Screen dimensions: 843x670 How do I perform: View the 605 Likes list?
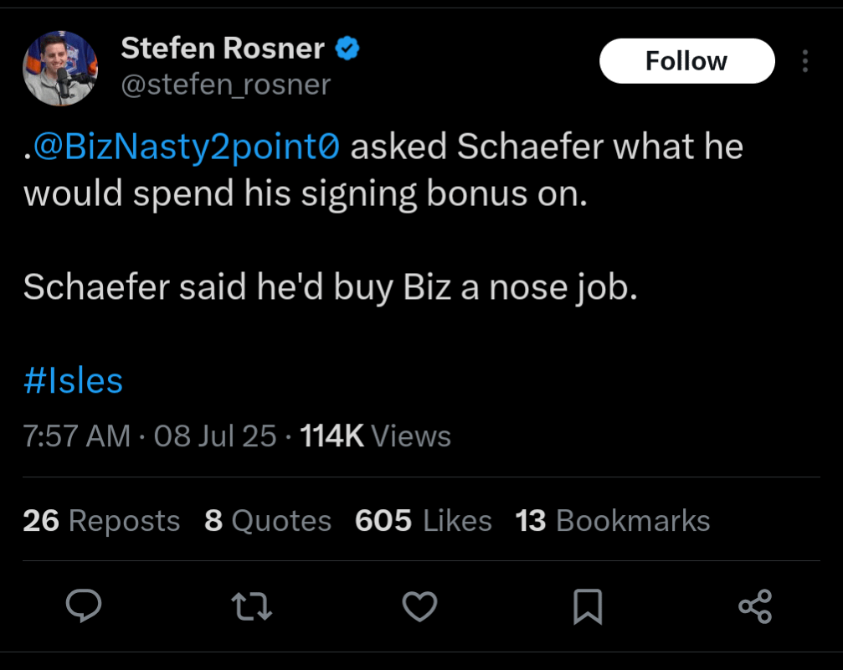pyautogui.click(x=423, y=520)
